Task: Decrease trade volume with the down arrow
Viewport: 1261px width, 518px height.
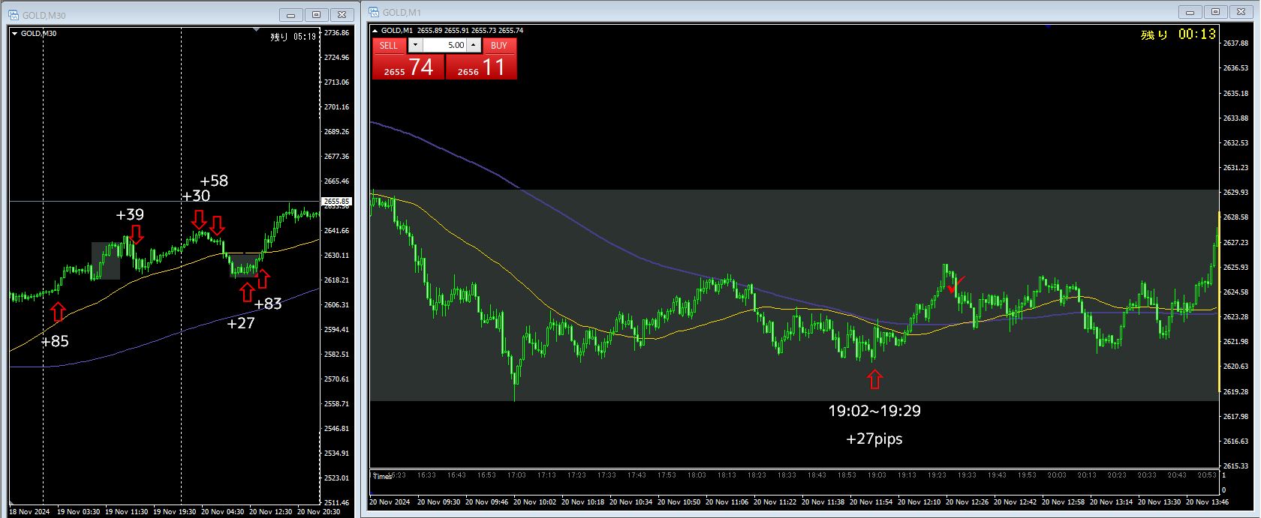Action: click(x=416, y=45)
